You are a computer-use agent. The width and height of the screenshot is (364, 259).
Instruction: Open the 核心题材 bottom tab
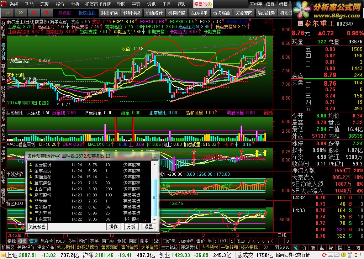tap(66, 247)
